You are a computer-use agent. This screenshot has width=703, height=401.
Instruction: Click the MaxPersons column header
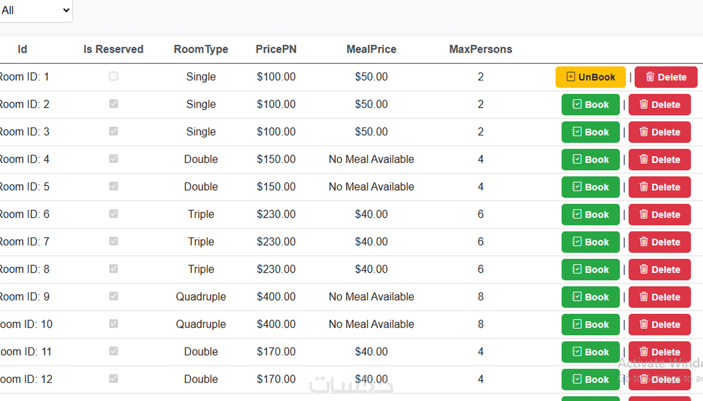pyautogui.click(x=481, y=49)
